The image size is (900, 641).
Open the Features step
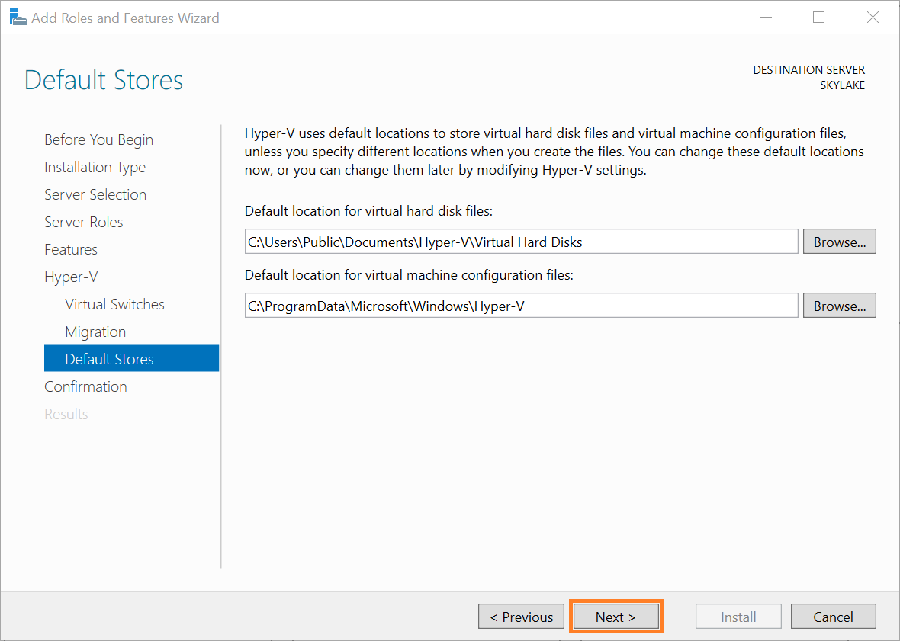pos(71,249)
